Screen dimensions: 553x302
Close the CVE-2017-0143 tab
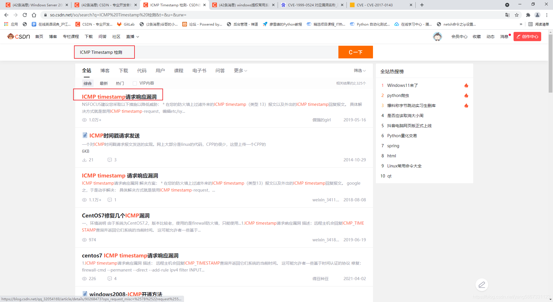tap(411, 5)
